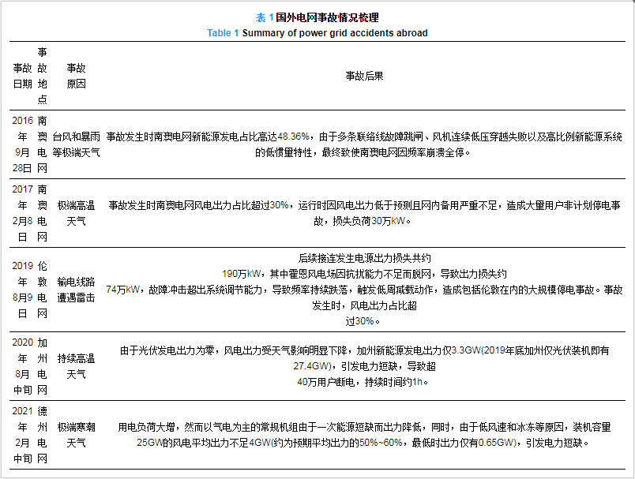Click the 台风和暴雨等极端天气 cause cell

(x=76, y=144)
